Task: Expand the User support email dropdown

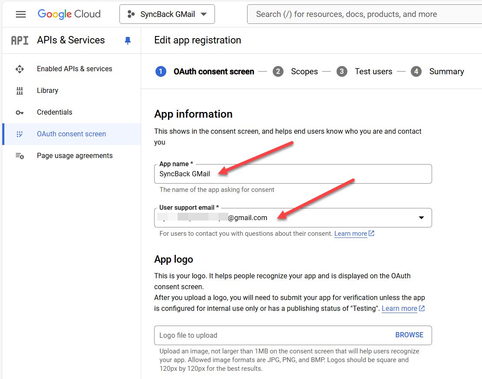Action: [x=421, y=218]
